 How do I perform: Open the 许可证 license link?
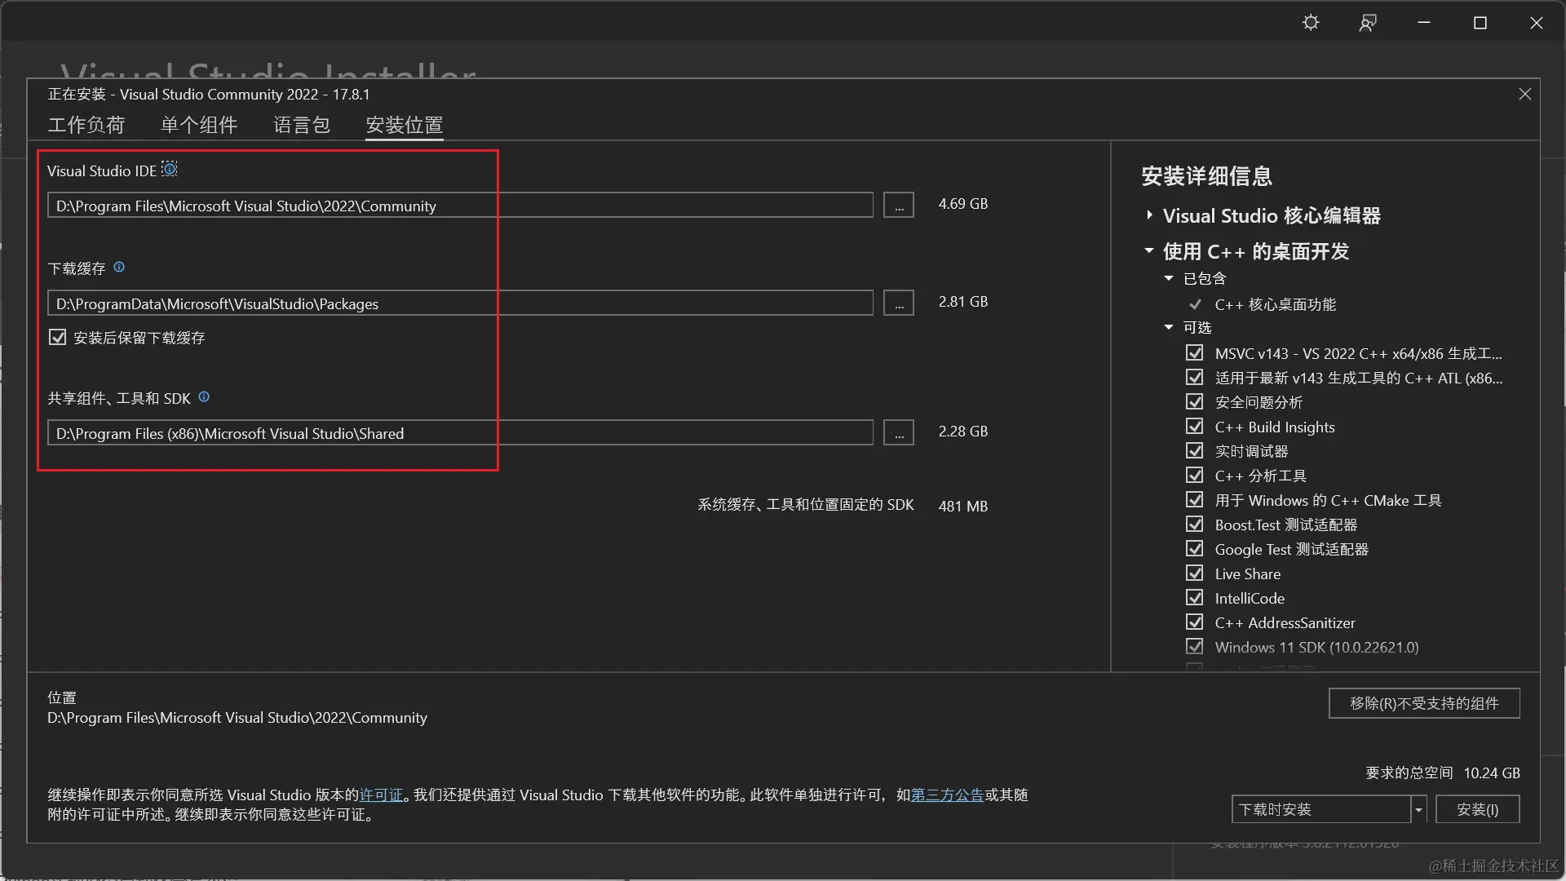click(381, 795)
